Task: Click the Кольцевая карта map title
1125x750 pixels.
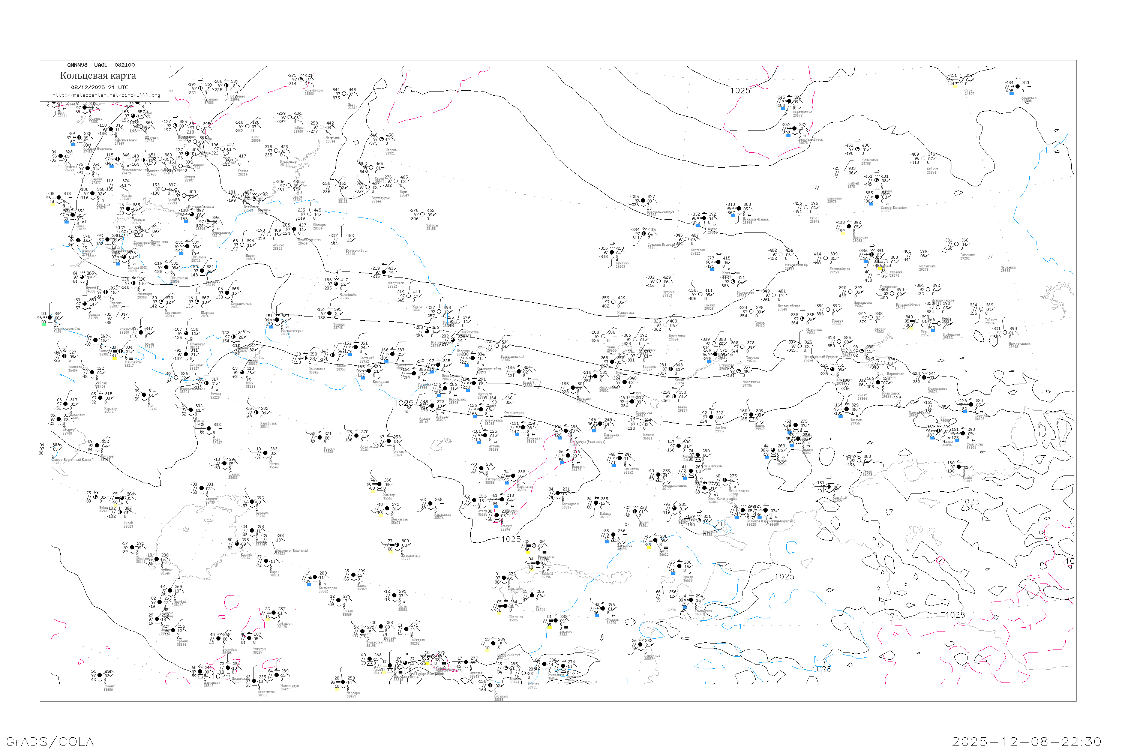Action: pyautogui.click(x=97, y=76)
